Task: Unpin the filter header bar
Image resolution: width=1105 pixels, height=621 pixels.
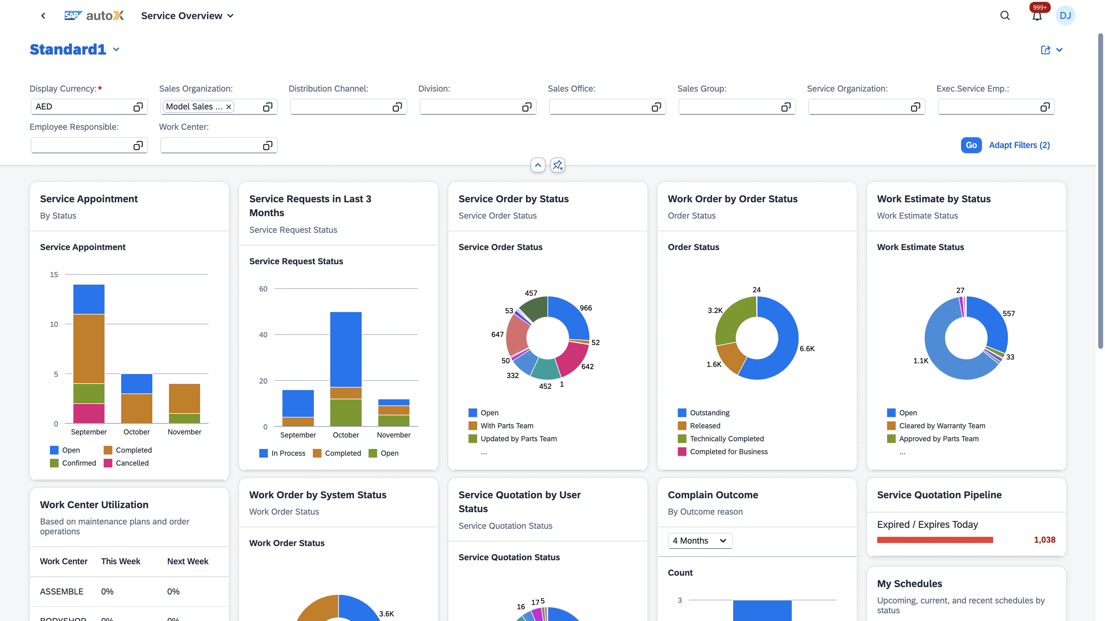Action: [557, 165]
